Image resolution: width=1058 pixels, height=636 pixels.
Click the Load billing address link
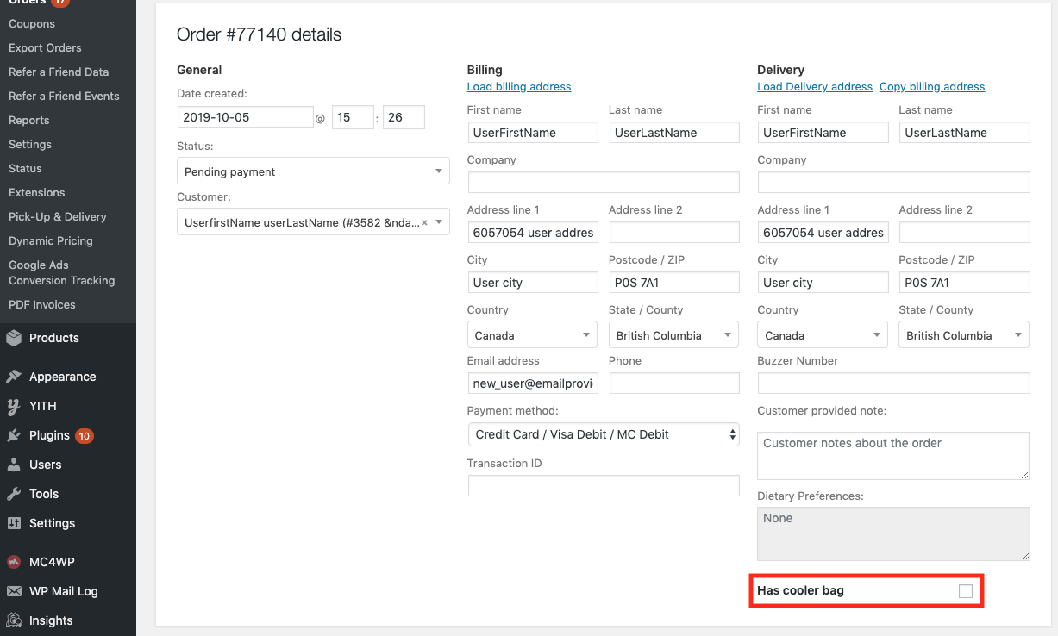(x=519, y=86)
